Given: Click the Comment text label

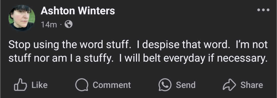Looking at the screenshot, I should tap(112, 85).
